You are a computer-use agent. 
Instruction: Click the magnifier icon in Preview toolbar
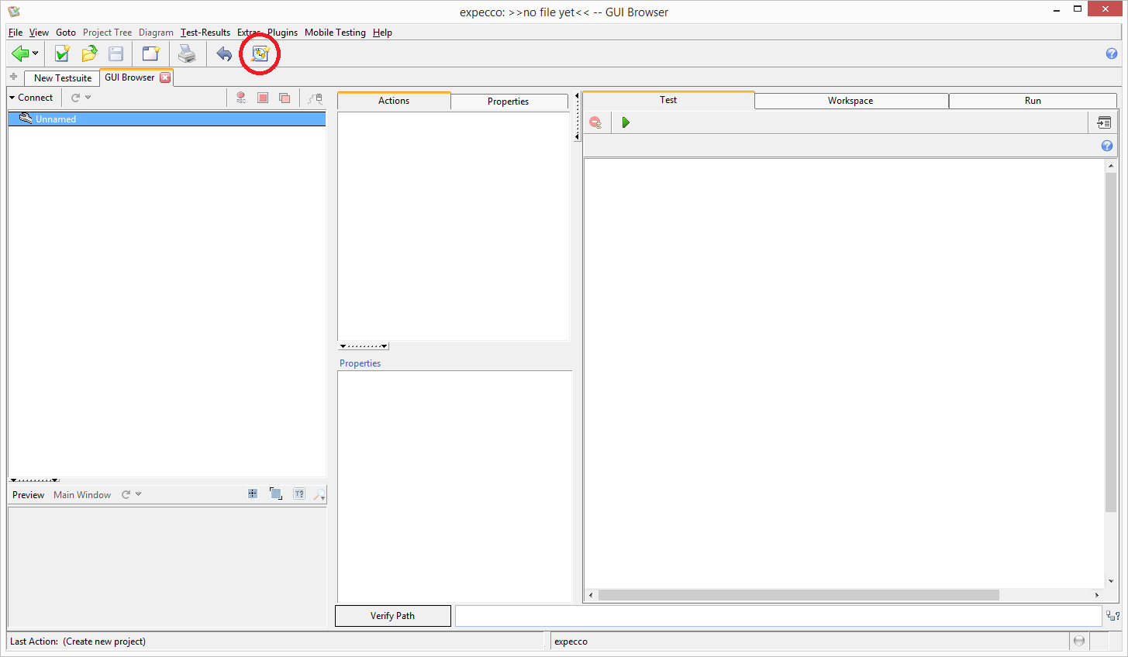319,494
